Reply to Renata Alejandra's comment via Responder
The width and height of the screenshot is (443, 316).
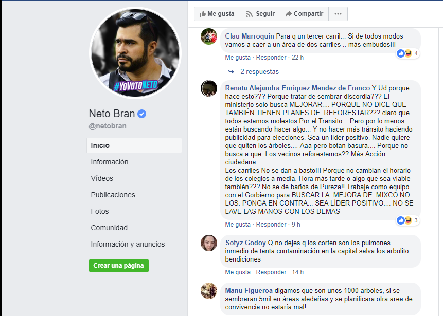point(271,225)
